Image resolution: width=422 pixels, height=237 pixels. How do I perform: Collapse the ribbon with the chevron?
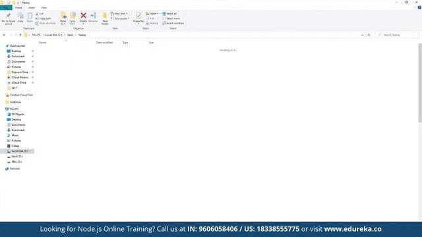click(415, 7)
